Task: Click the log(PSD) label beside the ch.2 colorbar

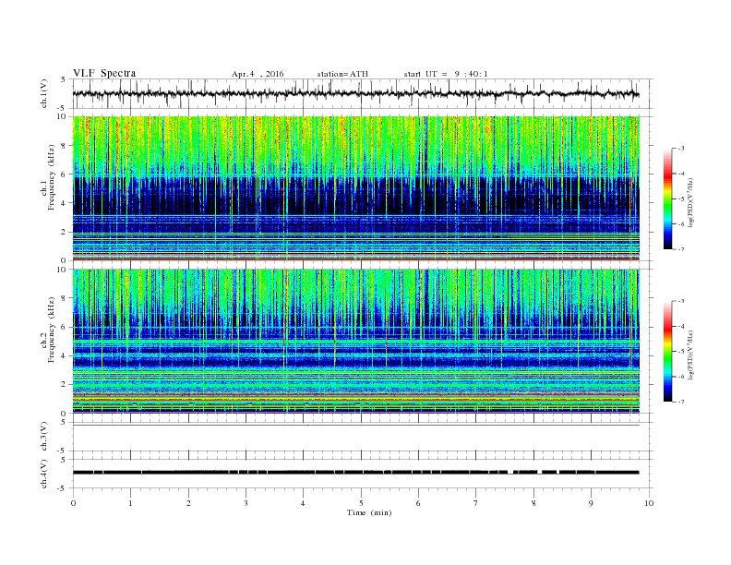Action: coord(691,355)
